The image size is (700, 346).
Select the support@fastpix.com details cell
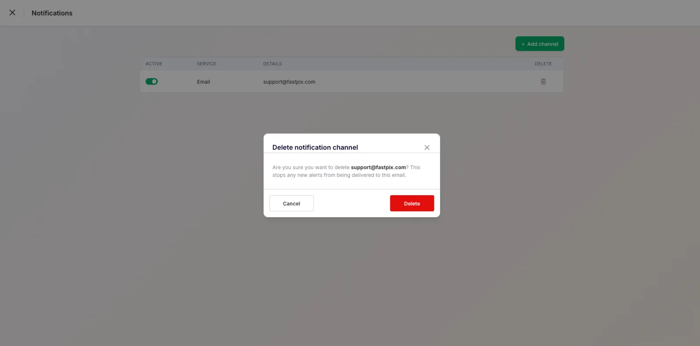(289, 82)
